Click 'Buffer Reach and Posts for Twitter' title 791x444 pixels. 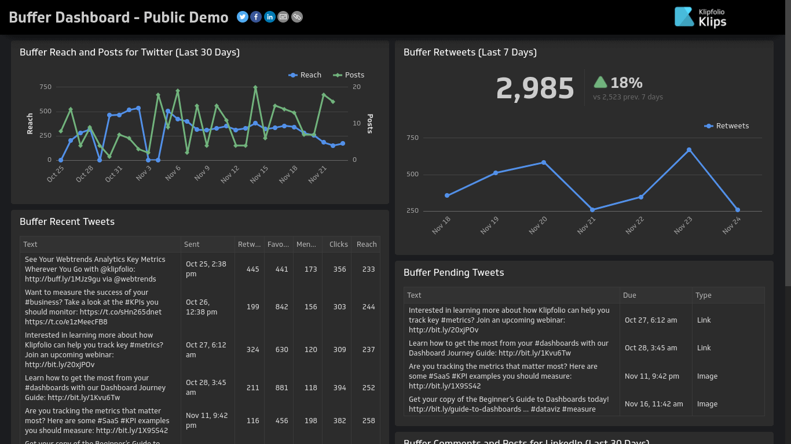click(x=130, y=53)
